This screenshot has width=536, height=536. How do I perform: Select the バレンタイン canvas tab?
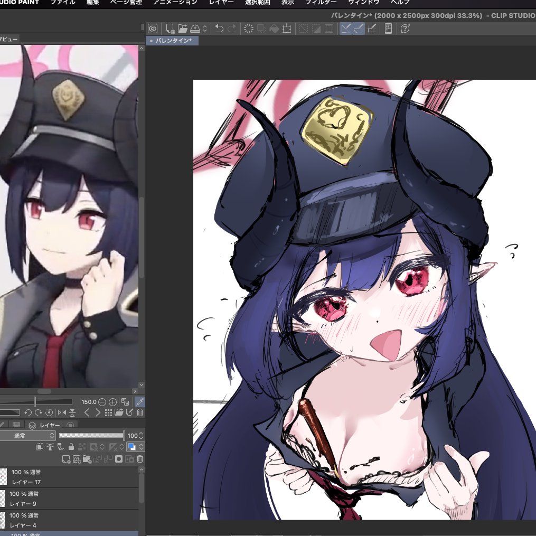(172, 41)
